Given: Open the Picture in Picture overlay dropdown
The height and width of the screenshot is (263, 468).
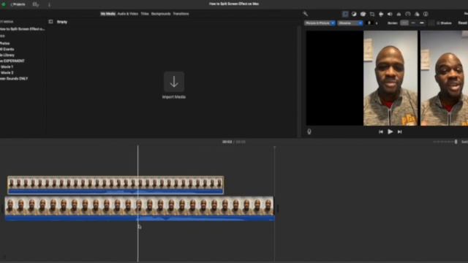Looking at the screenshot, I should [320, 23].
